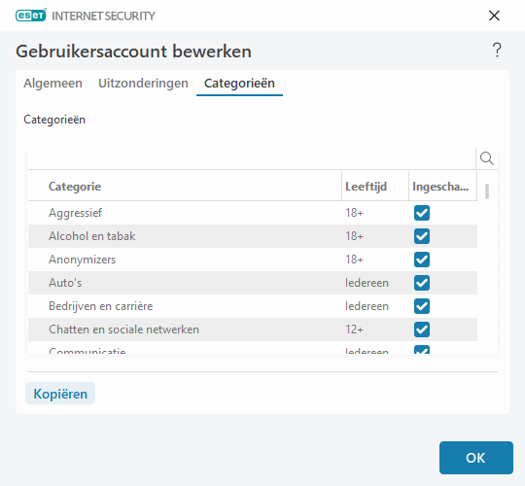Select the Bedrijven en carrière row
This screenshot has height=486, width=525.
tap(253, 306)
